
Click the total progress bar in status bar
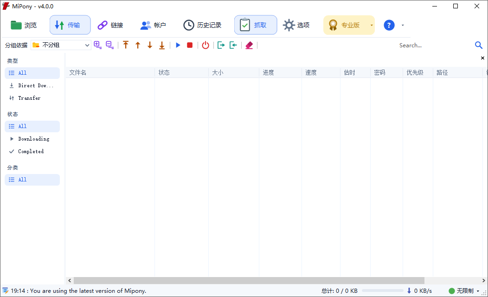pos(383,291)
